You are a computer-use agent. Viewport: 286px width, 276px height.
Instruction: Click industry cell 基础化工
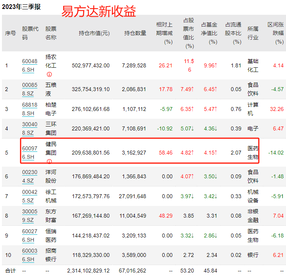[253, 66]
